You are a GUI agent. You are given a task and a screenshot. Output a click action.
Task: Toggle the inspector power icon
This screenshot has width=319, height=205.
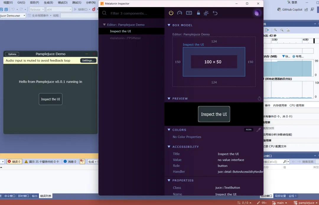coord(171,13)
